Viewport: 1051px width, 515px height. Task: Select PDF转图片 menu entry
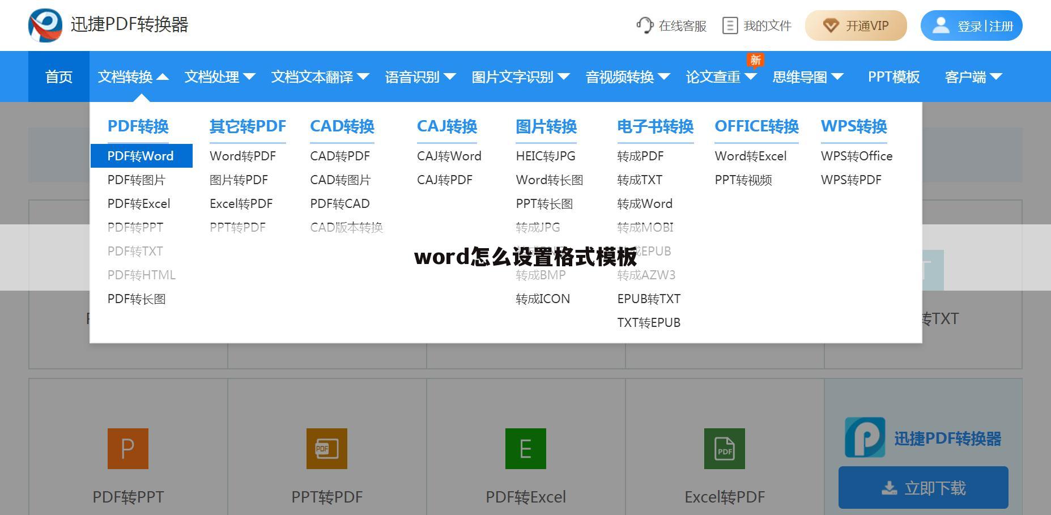[137, 180]
